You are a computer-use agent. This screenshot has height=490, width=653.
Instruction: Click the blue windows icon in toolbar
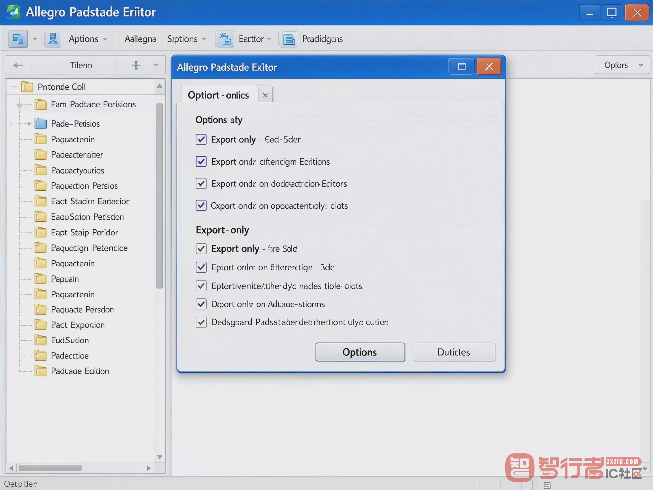18,39
